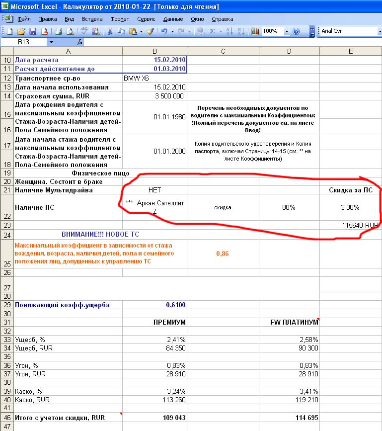This screenshot has width=382, height=431.
Task: Click cell containing 01.01.2000
Action: point(154,152)
